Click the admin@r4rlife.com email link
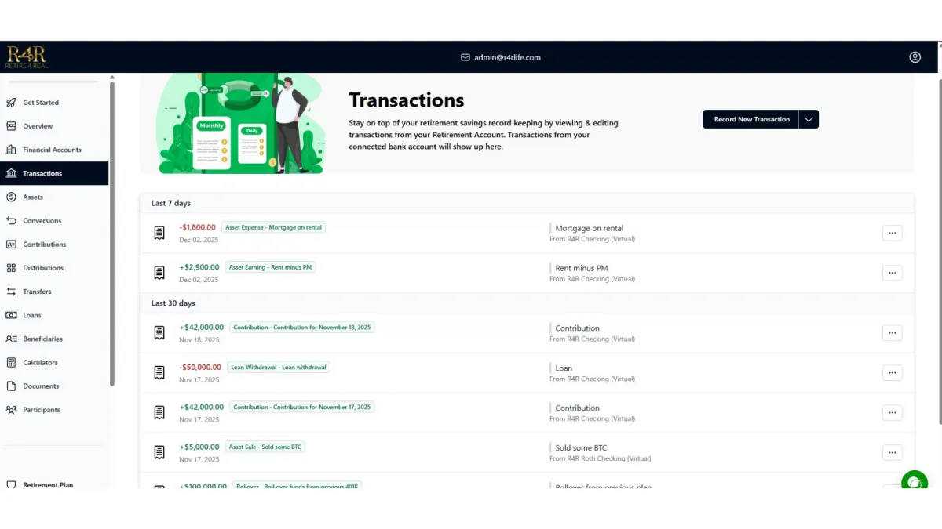942x529 pixels. coord(507,57)
